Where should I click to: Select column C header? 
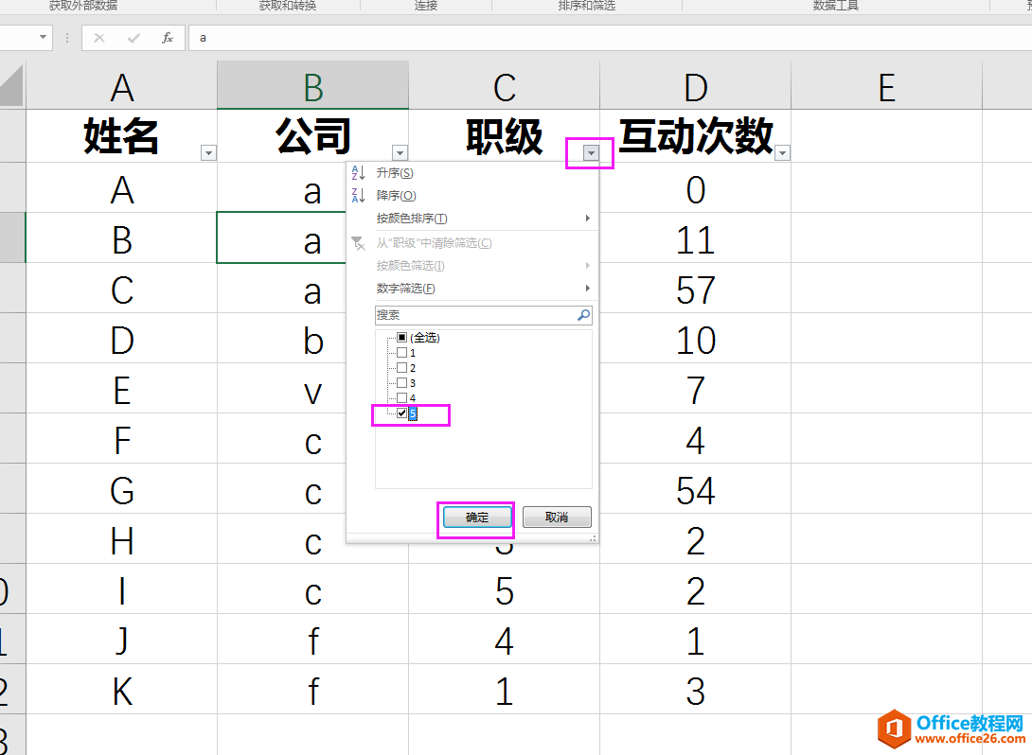(504, 86)
